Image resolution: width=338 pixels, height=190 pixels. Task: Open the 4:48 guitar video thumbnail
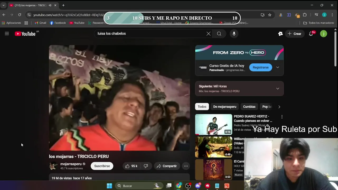click(214, 147)
